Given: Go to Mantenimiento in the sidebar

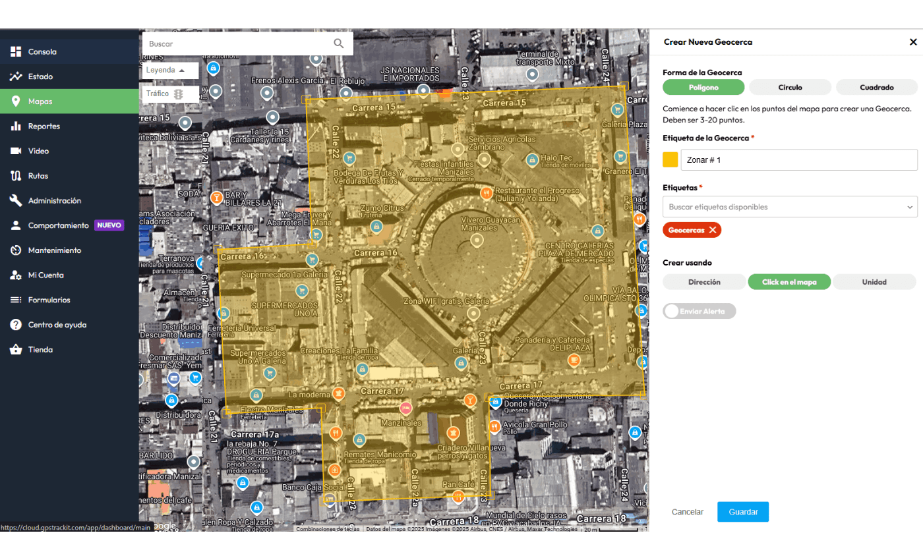Looking at the screenshot, I should [69, 250].
